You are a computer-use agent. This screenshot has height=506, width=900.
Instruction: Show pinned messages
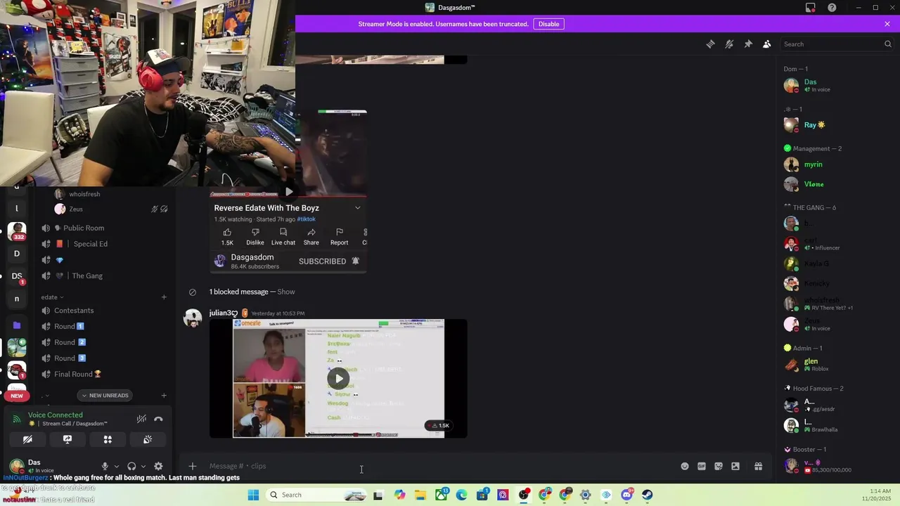click(748, 44)
